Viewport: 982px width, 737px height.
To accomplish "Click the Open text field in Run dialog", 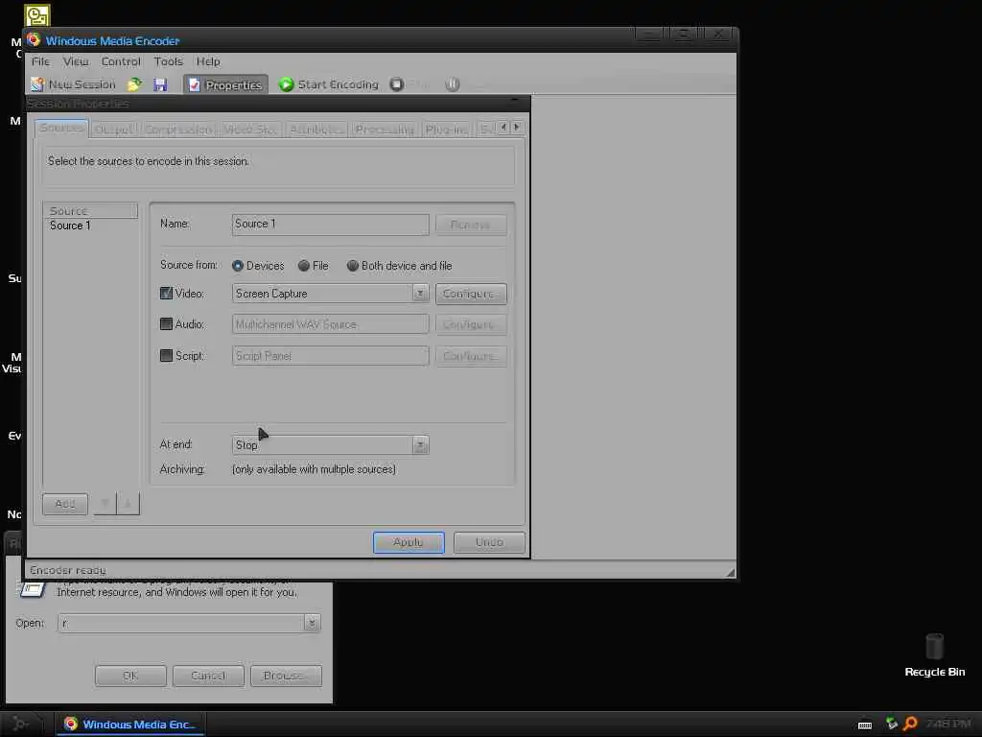I will (181, 623).
